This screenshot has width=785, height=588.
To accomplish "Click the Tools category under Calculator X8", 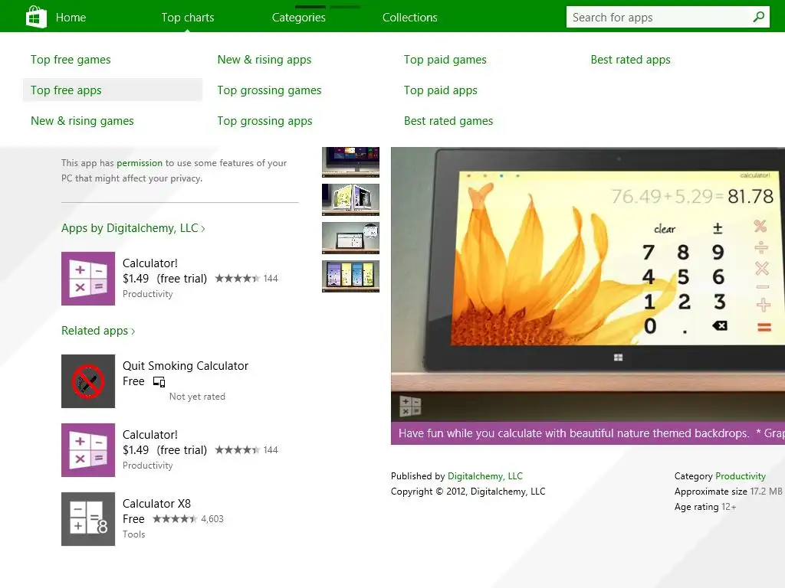I will click(x=133, y=534).
